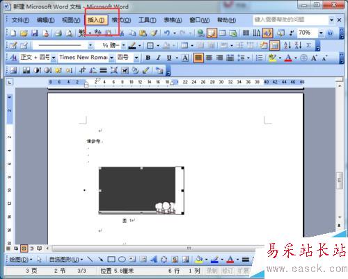The width and height of the screenshot is (348, 279).
Task: Increase picture brightness
Action: point(58,70)
